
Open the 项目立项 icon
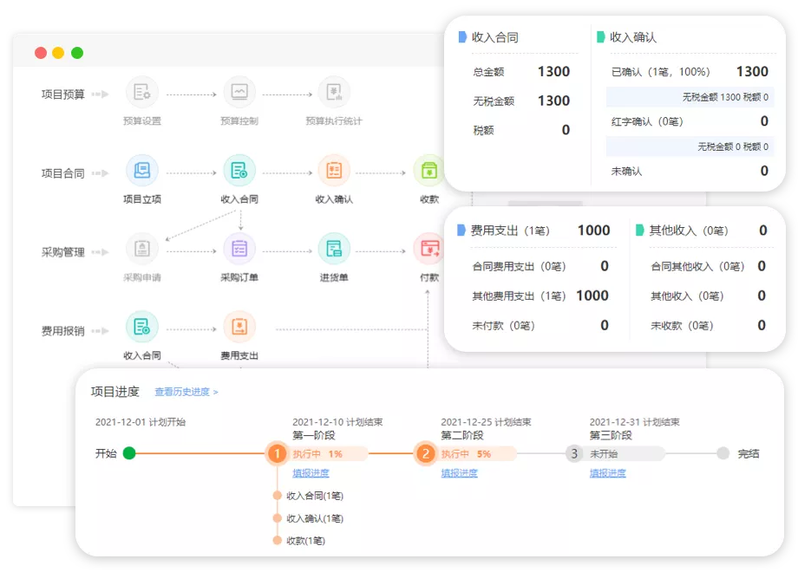[142, 171]
